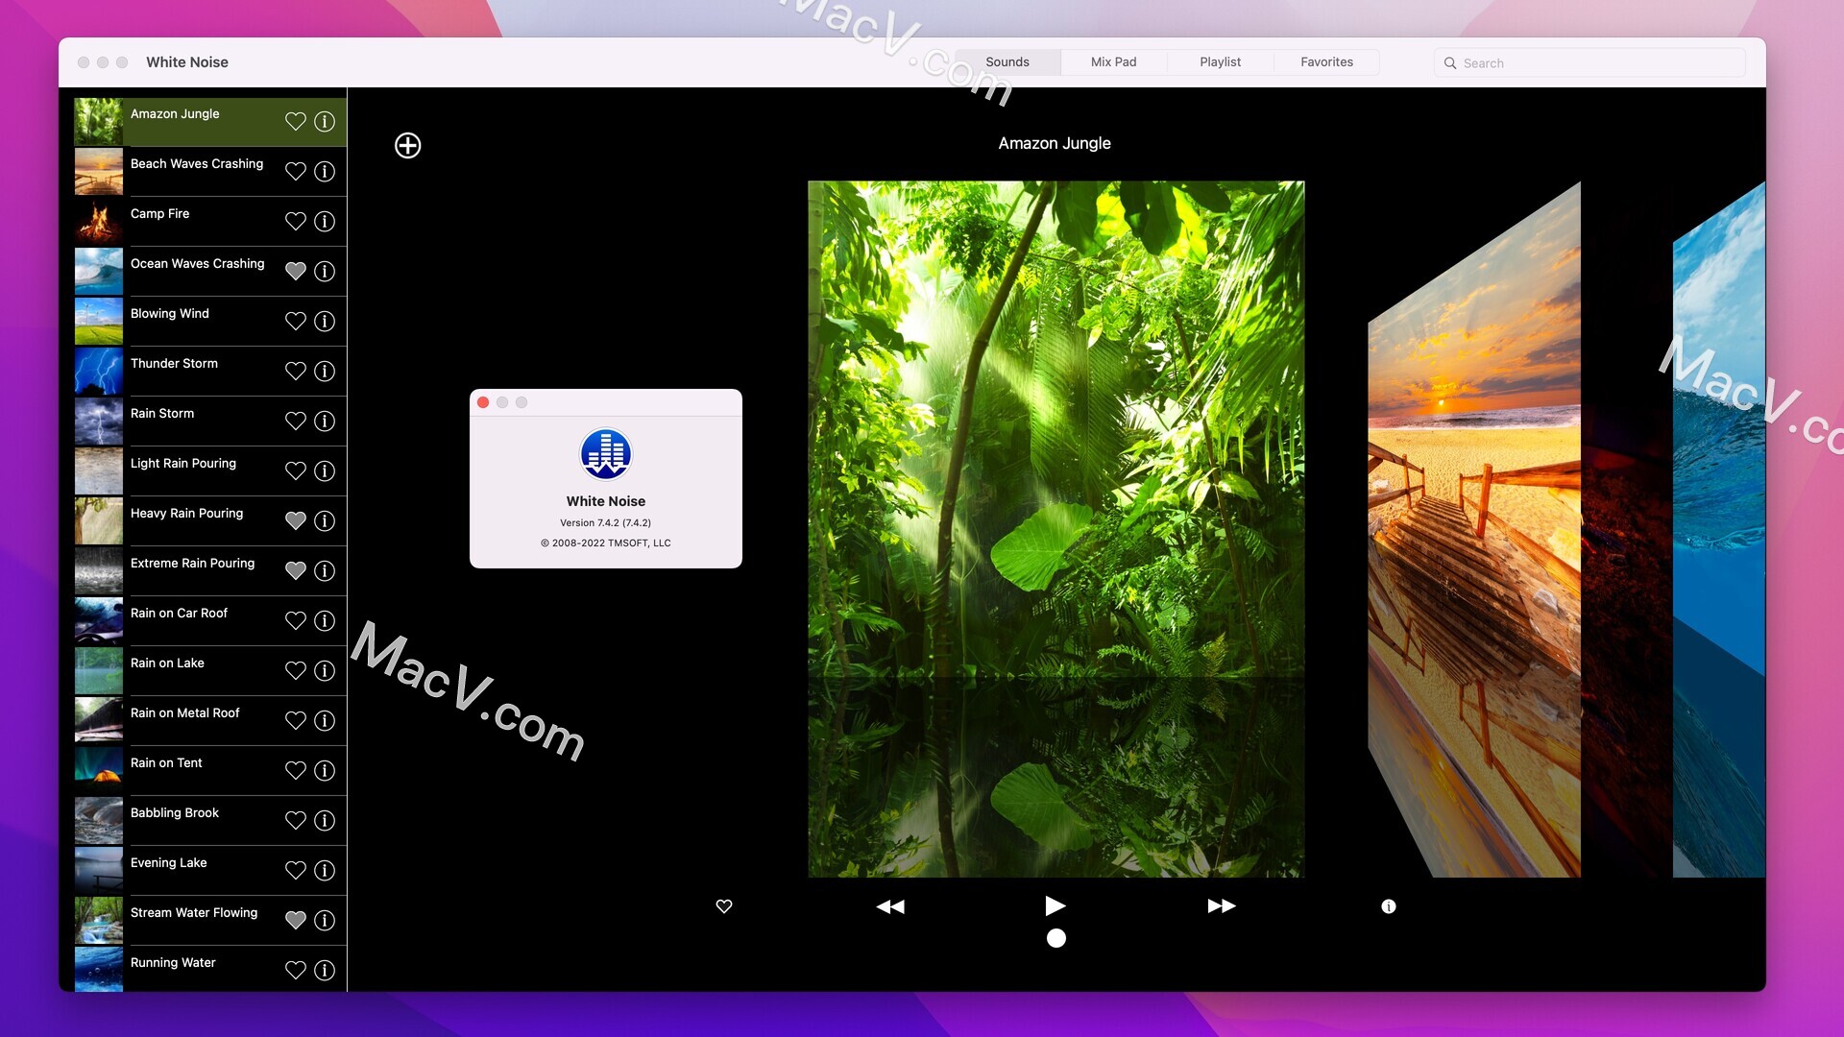1844x1037 pixels.
Task: Toggle favorite heart for Blowing Wind
Action: pyautogui.click(x=296, y=322)
